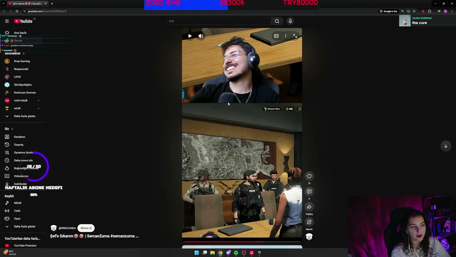456x257 pixels.
Task: Reload the page in Chrome
Action: coord(17,11)
